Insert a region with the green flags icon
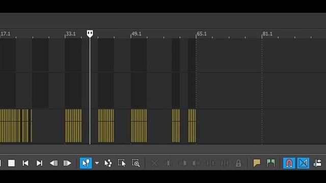Screen dimensions: 326x183 (270, 163)
